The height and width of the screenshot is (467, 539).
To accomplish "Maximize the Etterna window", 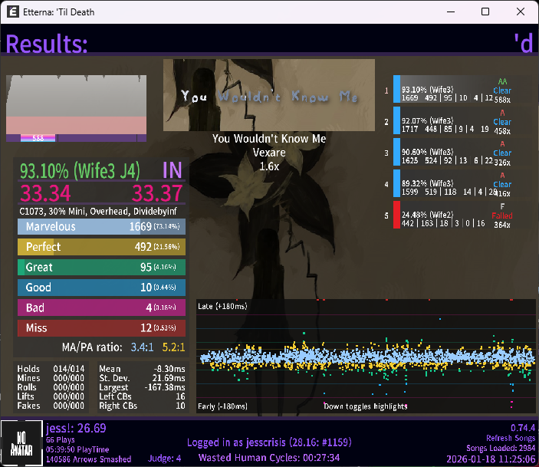I will click(x=485, y=12).
